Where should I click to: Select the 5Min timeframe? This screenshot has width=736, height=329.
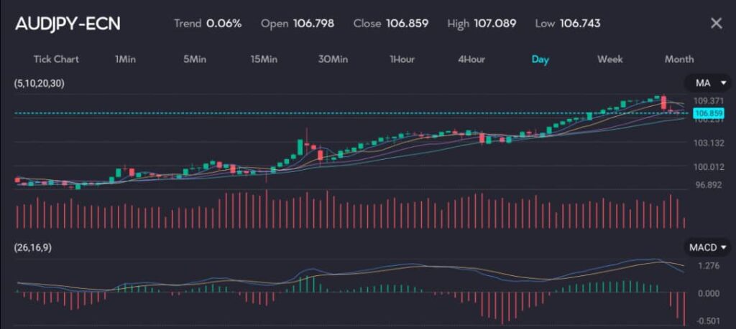pos(195,59)
